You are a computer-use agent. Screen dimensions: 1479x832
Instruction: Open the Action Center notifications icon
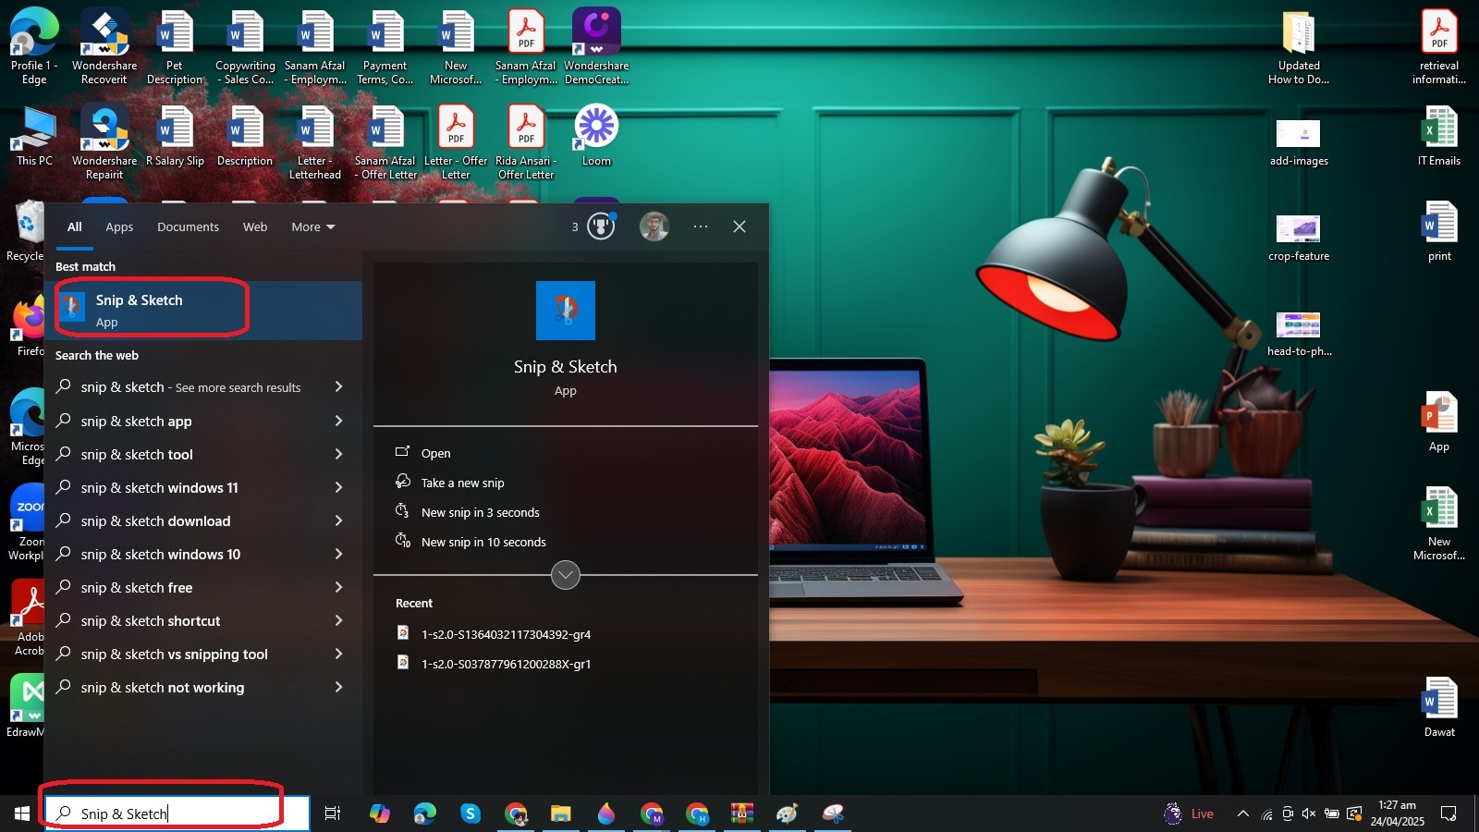click(1448, 814)
